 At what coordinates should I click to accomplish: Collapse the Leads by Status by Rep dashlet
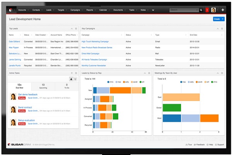tap(145, 72)
